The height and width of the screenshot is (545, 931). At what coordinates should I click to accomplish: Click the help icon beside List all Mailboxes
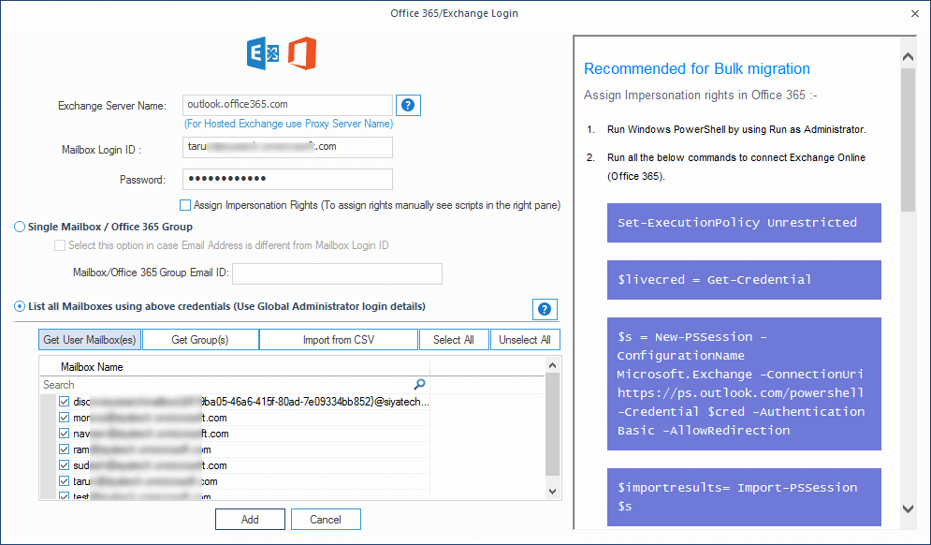click(x=544, y=309)
